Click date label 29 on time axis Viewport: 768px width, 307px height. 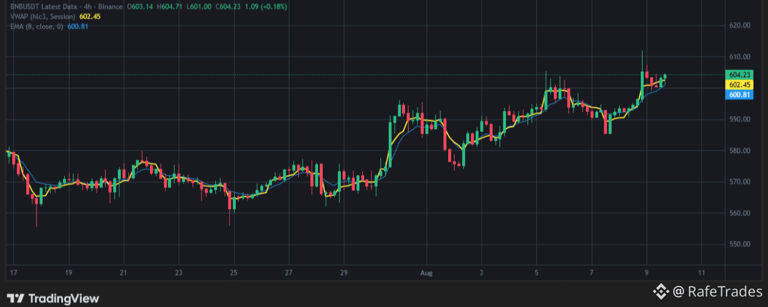tap(344, 273)
